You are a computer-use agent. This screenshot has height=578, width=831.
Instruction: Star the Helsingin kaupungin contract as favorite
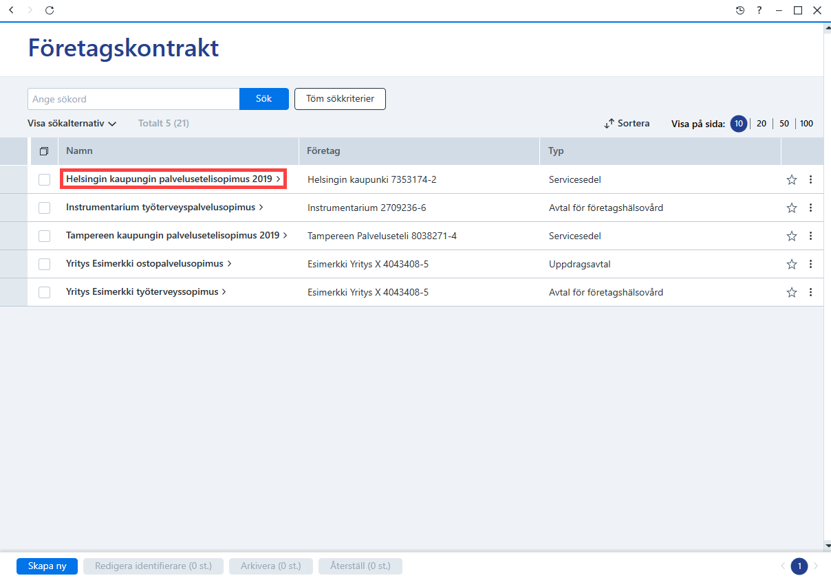point(792,179)
